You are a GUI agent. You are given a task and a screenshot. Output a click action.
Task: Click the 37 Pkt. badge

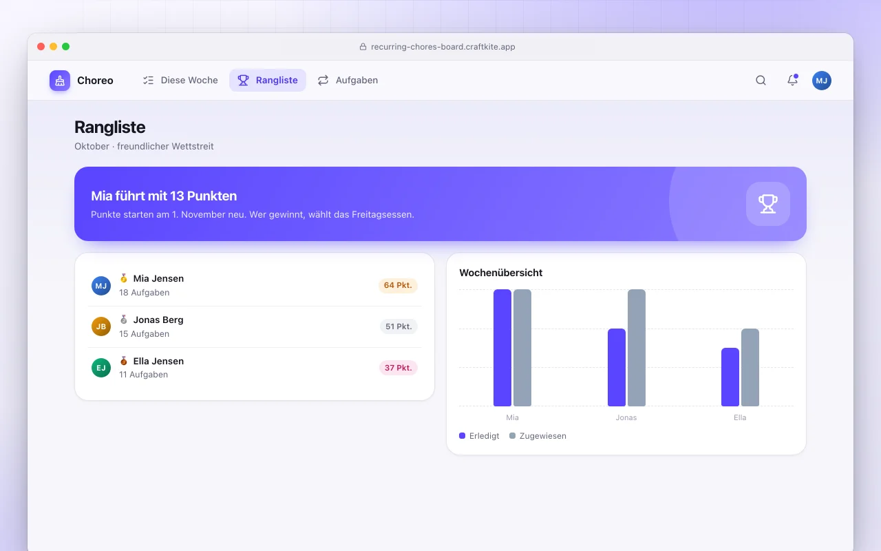(x=399, y=368)
